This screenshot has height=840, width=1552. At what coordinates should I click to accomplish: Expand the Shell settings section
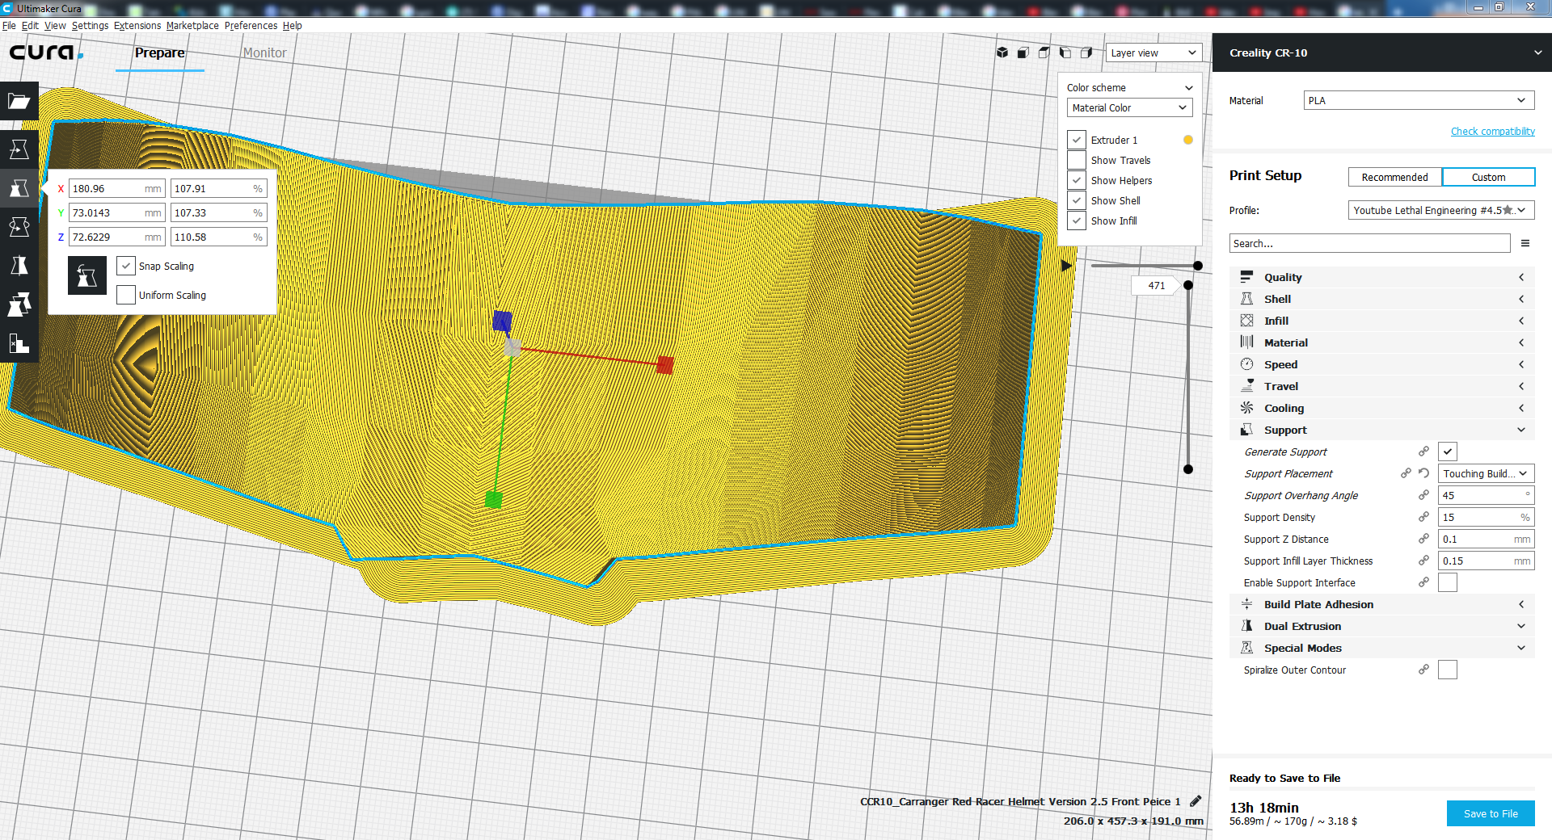[1382, 299]
